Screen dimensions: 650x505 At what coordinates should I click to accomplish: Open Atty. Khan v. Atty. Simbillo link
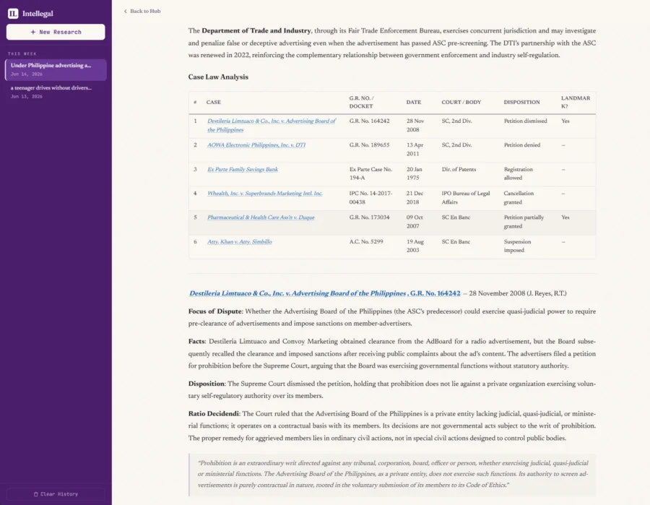(x=240, y=242)
